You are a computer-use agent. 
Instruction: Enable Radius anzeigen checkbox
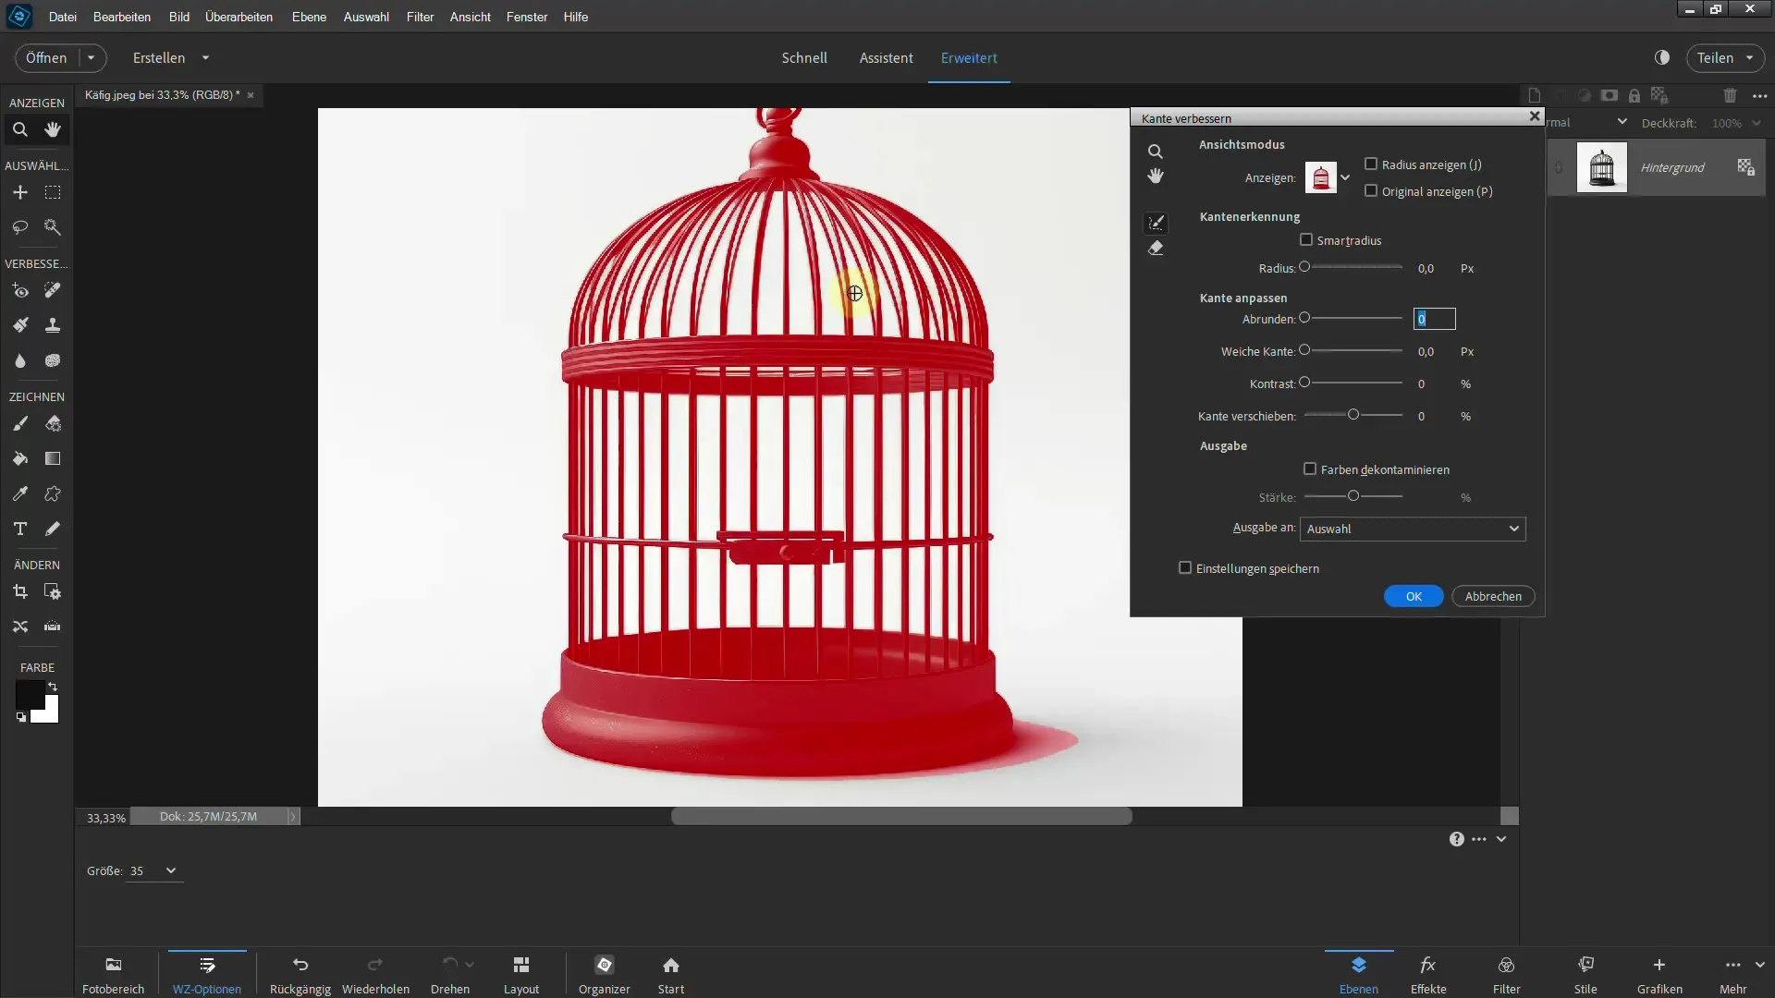pos(1370,164)
